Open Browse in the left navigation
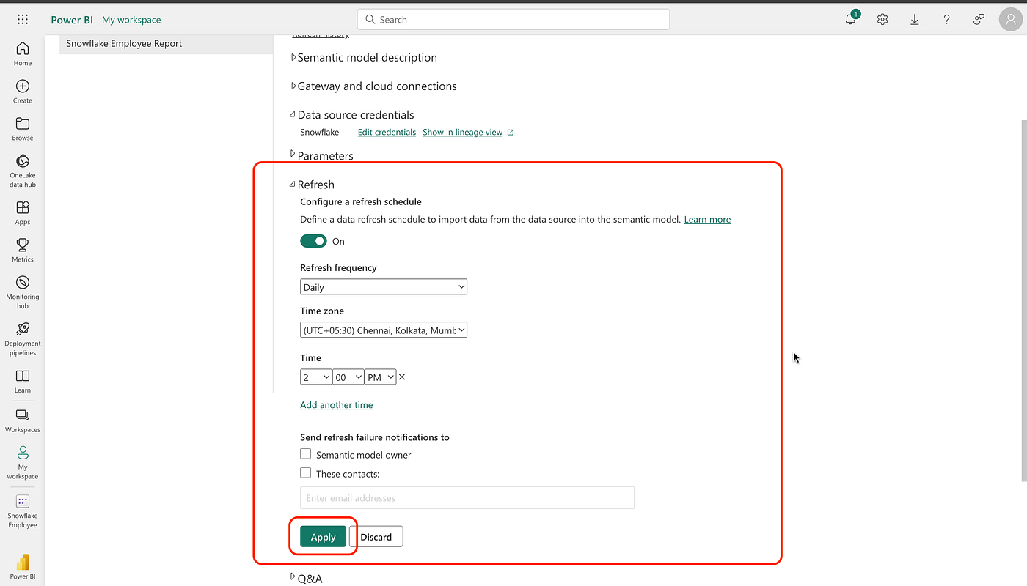This screenshot has width=1027, height=586. coord(23,128)
